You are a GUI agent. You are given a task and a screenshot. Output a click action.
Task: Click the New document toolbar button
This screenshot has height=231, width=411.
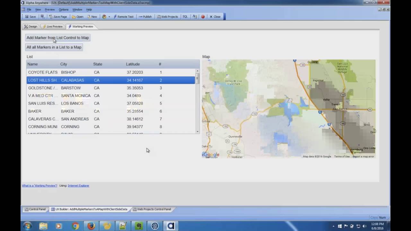tap(92, 17)
